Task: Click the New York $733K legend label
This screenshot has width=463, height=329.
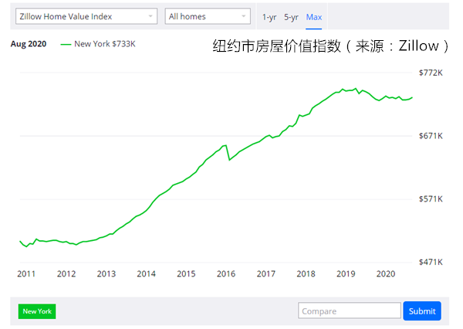Action: pos(105,44)
